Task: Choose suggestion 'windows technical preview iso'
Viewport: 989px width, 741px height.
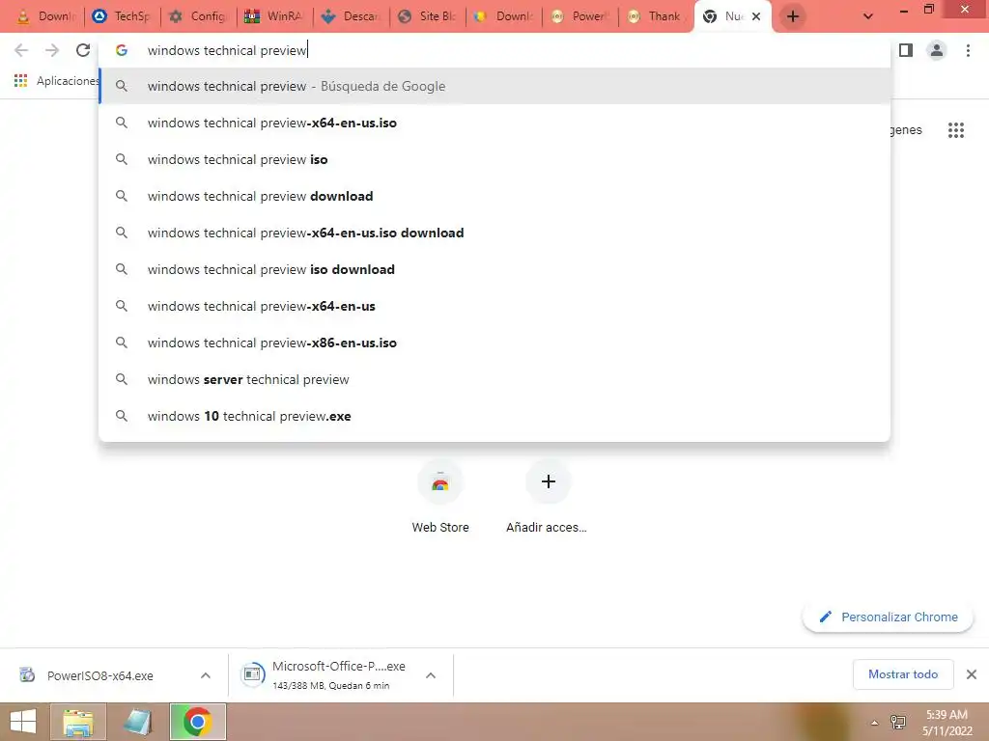Action: (494, 159)
